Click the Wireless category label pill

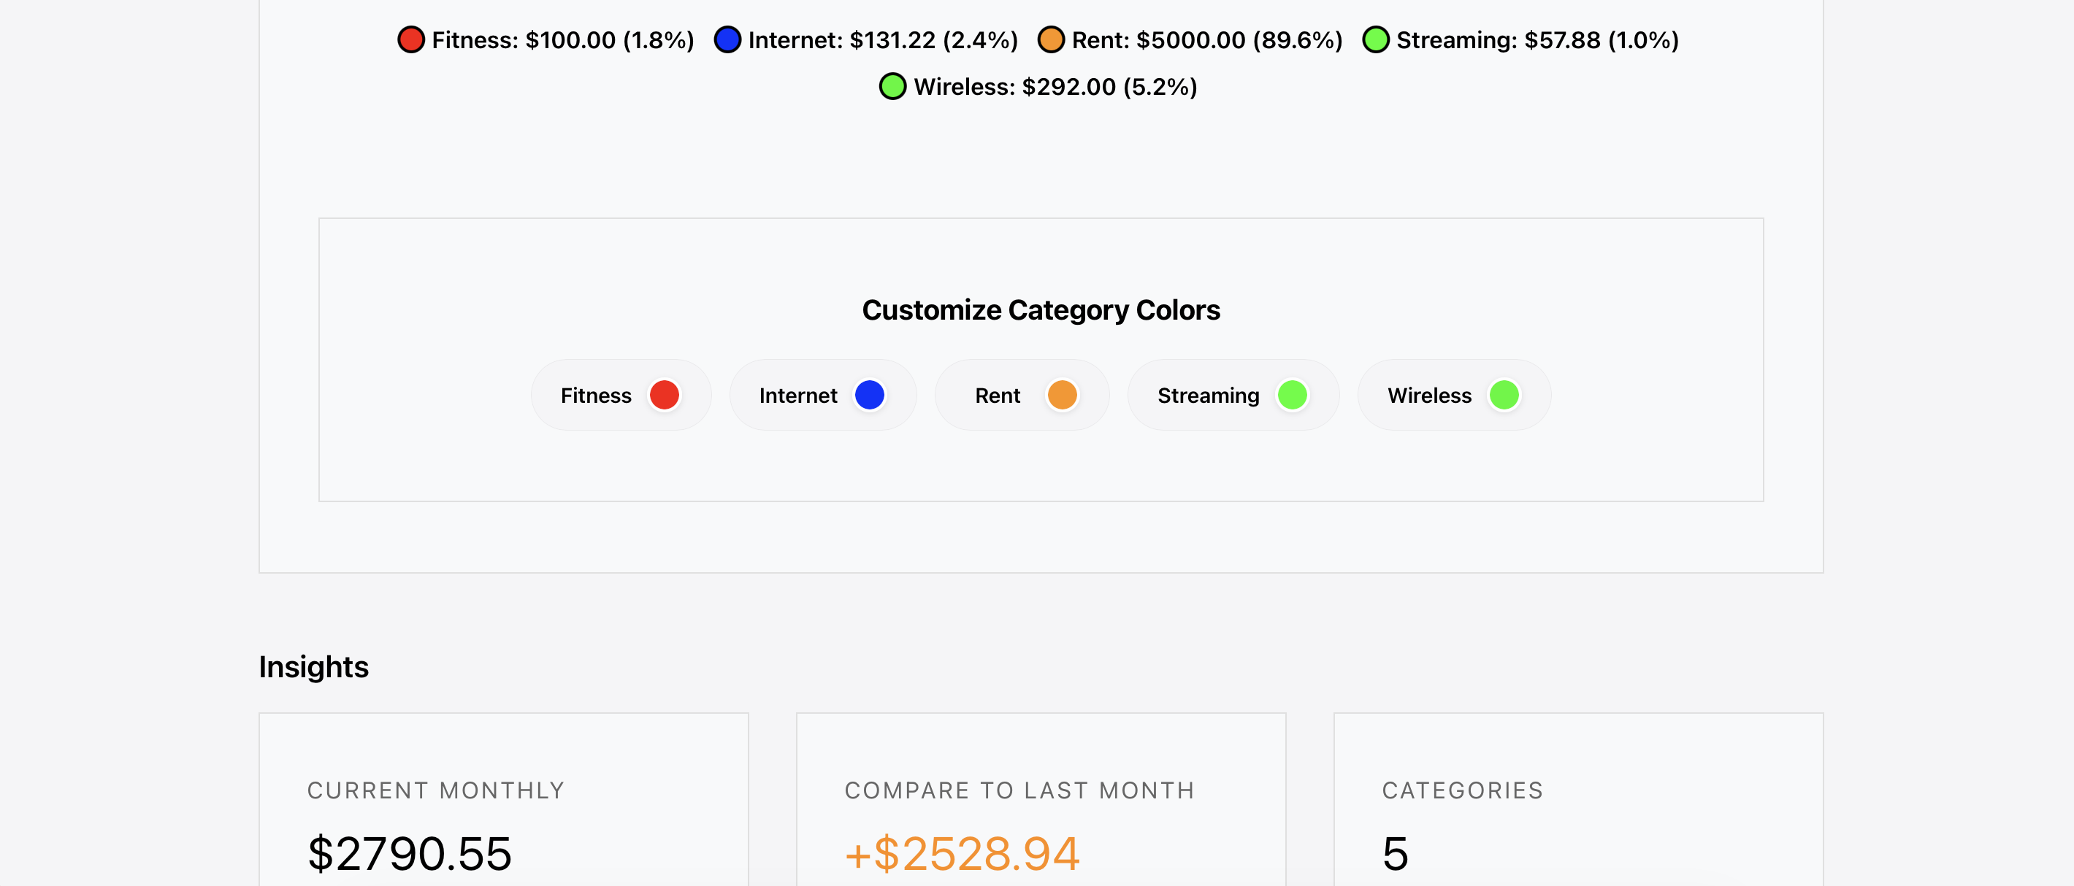[x=1429, y=396]
